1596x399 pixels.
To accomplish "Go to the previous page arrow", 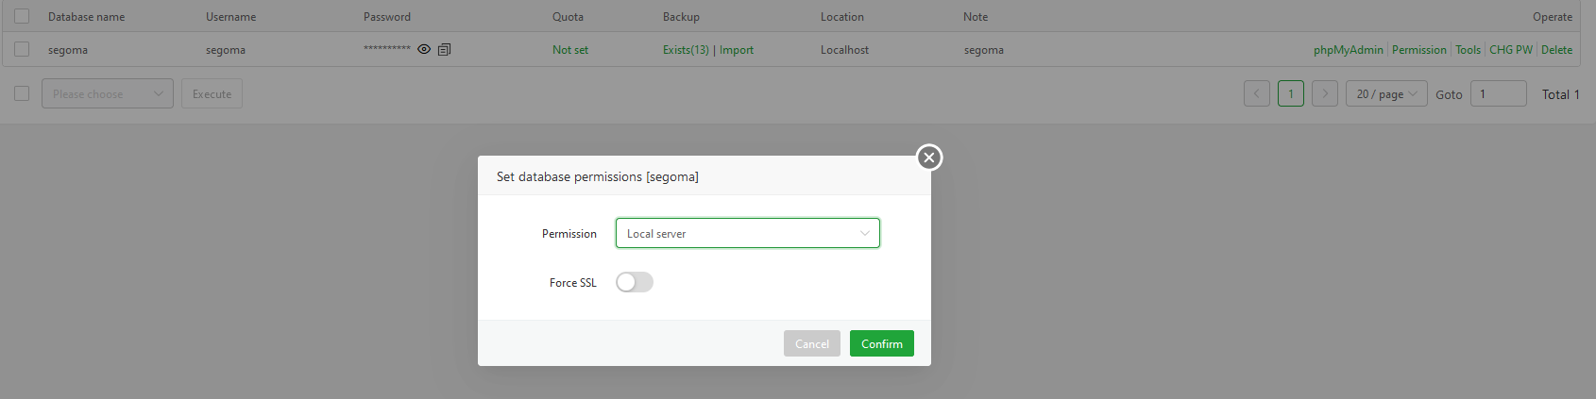I will tap(1256, 94).
